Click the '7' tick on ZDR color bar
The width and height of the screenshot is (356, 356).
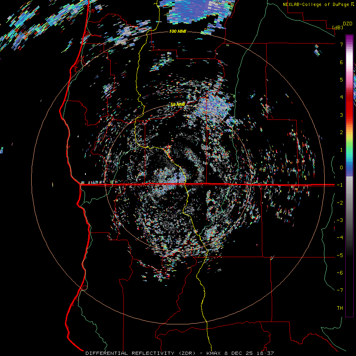pyautogui.click(x=341, y=44)
